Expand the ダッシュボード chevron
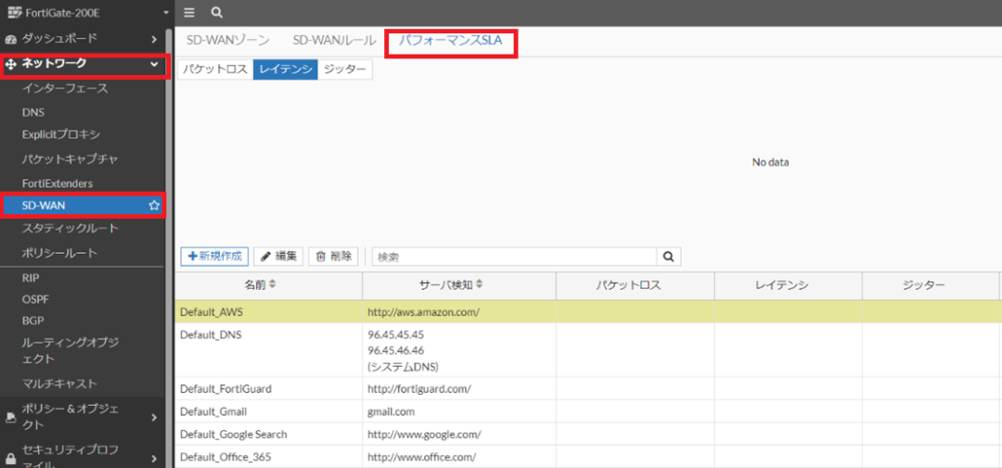Viewport: 1002px width, 468px height. pyautogui.click(x=154, y=40)
